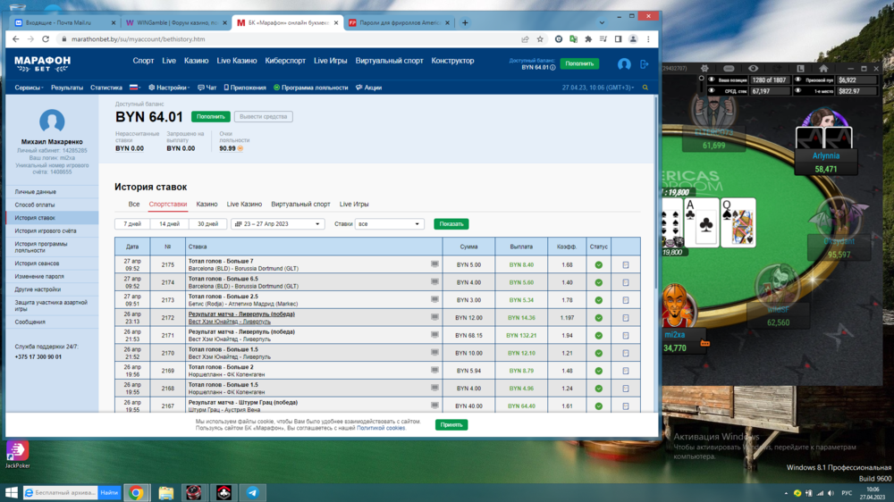
Task: Expand the 'Сервисы' menu
Action: coord(30,88)
